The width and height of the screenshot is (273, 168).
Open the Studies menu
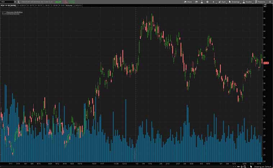coord(247,2)
